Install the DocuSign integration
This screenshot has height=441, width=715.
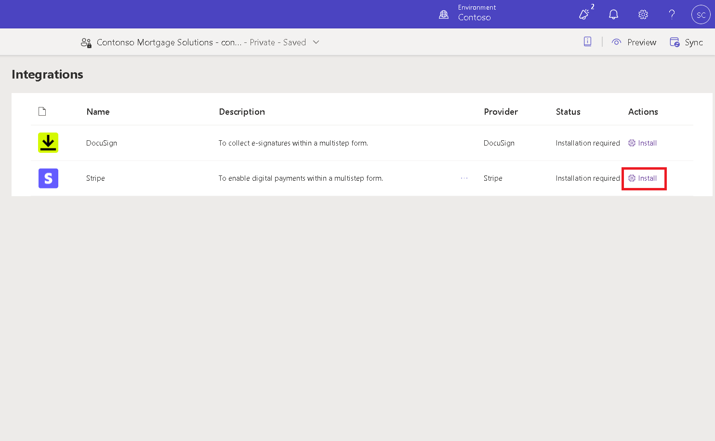click(x=643, y=143)
